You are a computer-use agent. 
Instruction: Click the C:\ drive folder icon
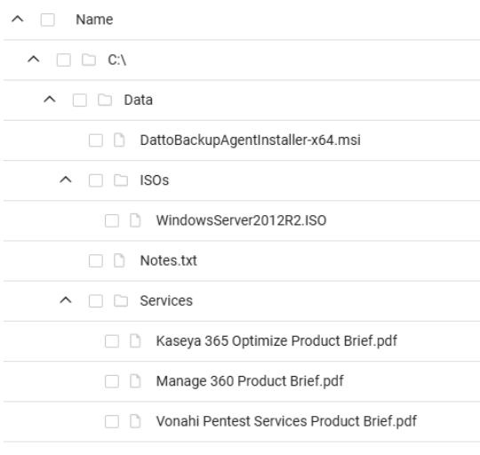tap(89, 60)
